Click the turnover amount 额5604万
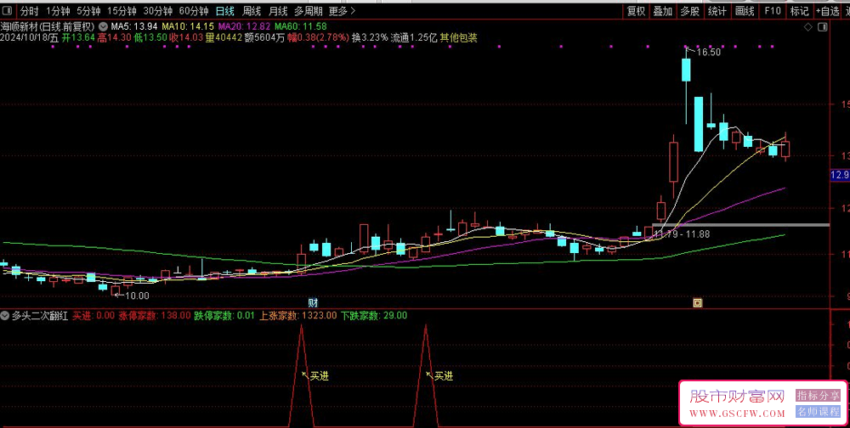Screen dimensions: 850x428 pos(264,38)
